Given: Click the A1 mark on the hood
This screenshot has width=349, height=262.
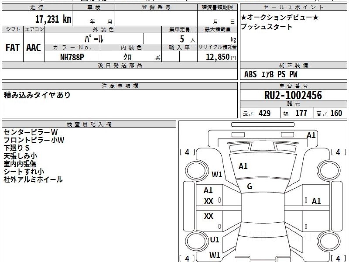Looking at the screenshot, I should pyautogui.click(x=243, y=166).
